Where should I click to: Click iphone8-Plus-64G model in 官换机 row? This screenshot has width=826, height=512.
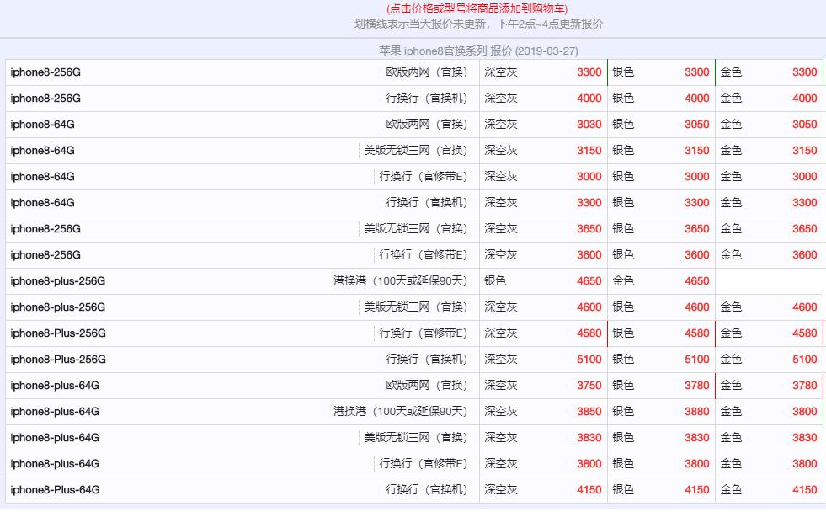56,490
